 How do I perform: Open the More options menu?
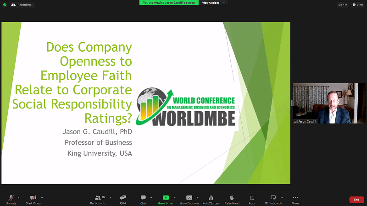(295, 199)
